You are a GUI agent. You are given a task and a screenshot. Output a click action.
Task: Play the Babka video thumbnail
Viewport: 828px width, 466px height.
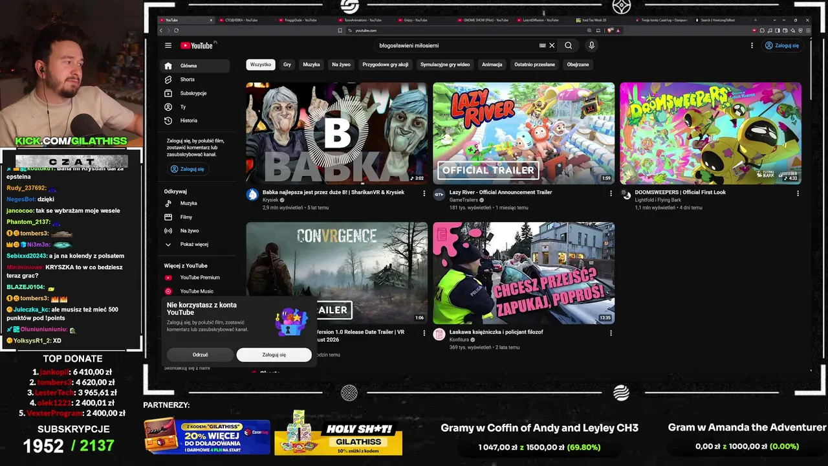336,133
